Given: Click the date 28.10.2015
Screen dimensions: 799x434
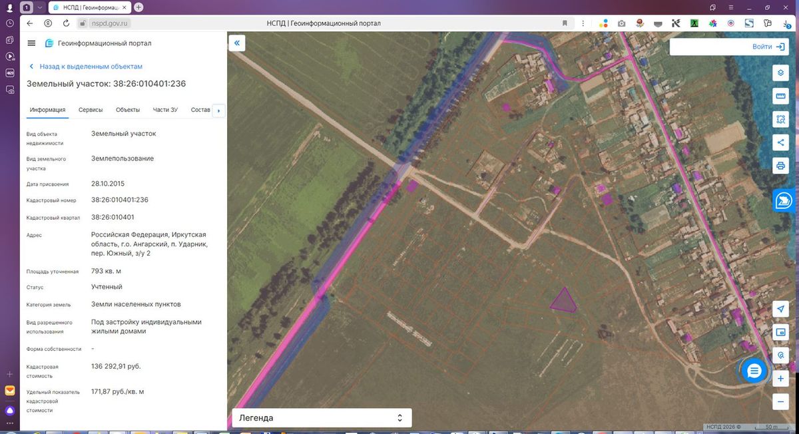Looking at the screenshot, I should 108,183.
